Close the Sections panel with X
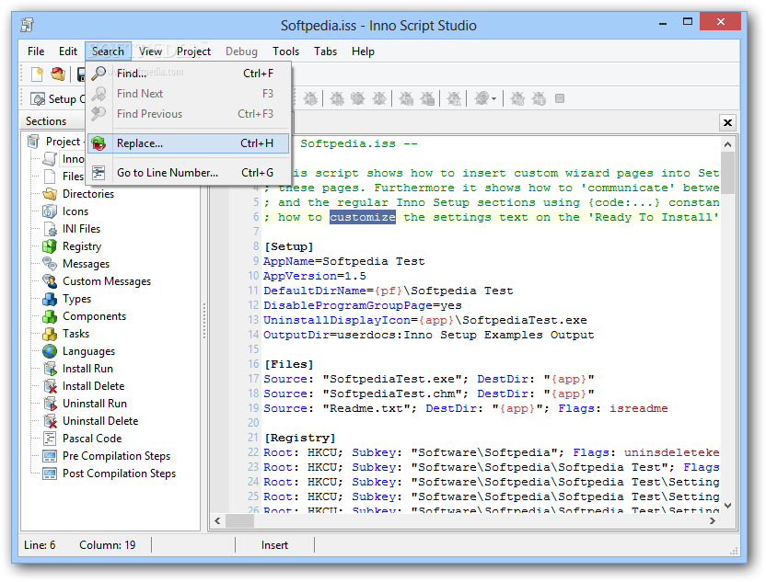Image resolution: width=766 pixels, height=582 pixels. [x=727, y=122]
